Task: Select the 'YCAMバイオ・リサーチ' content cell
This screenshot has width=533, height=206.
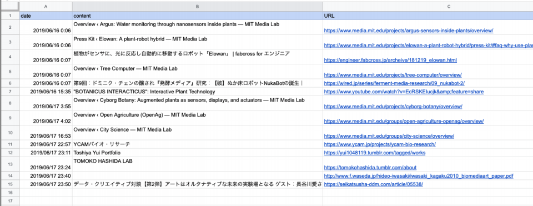Action: click(197, 144)
